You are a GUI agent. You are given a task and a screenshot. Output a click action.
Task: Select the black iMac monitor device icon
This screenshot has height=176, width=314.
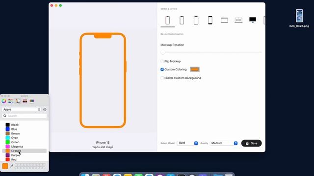click(253, 20)
